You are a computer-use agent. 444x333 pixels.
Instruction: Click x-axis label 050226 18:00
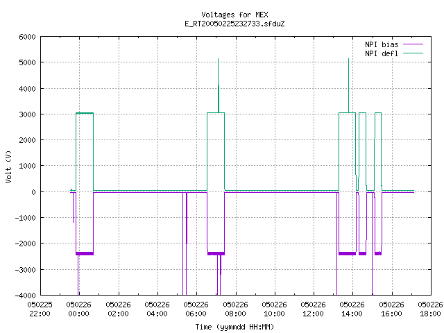[430, 309]
